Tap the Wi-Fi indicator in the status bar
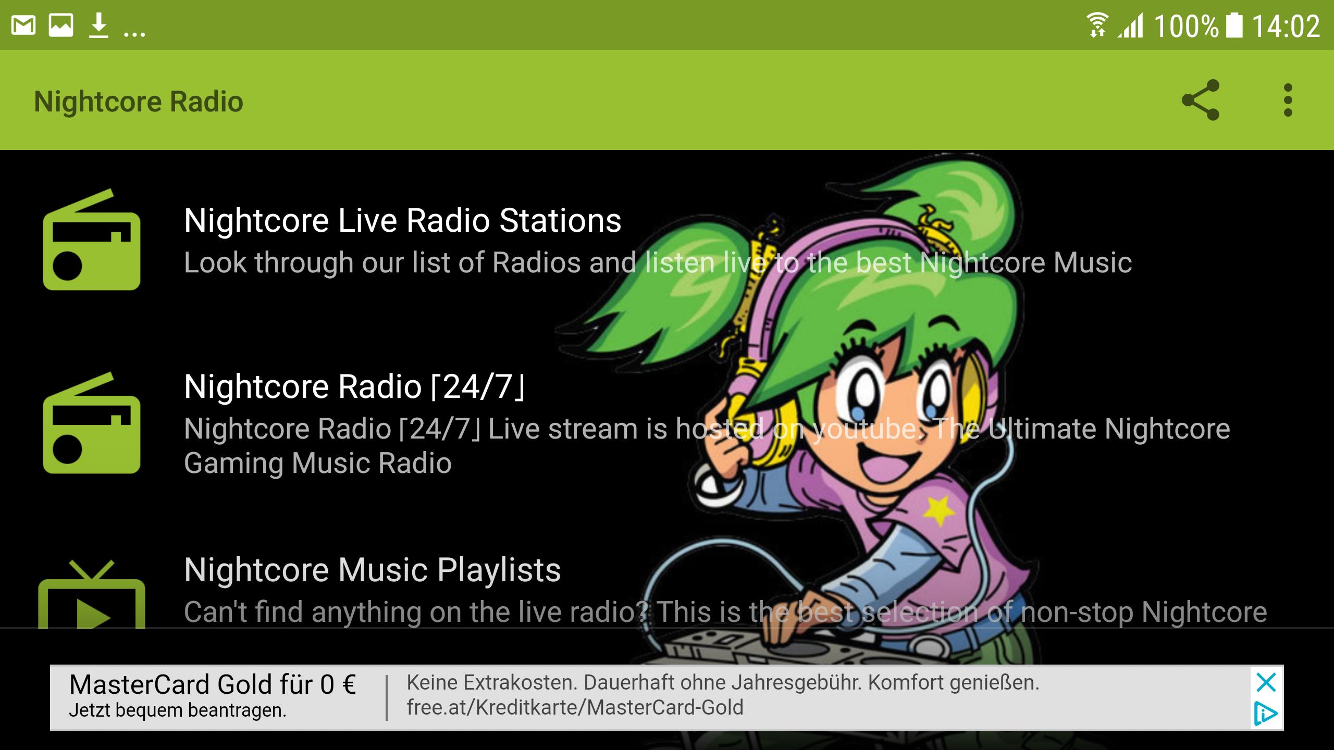Viewport: 1334px width, 750px height. (x=1097, y=26)
